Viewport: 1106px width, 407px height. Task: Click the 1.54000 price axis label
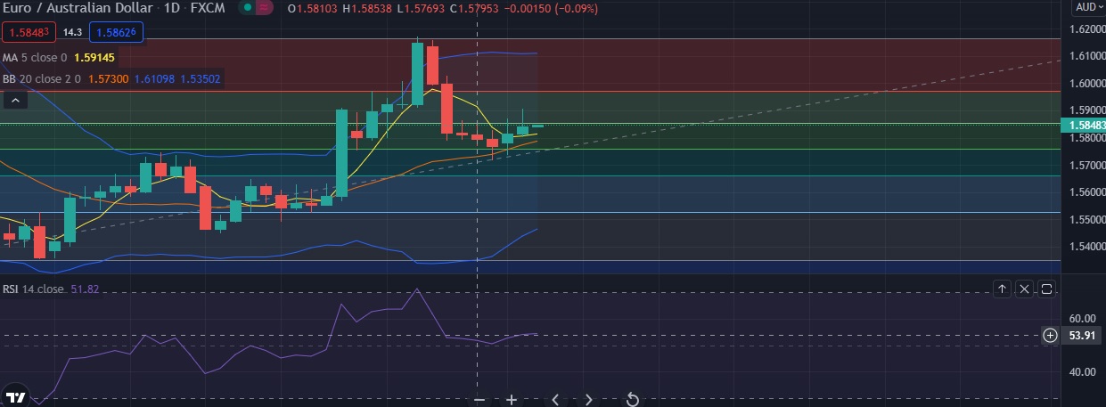[1086, 247]
